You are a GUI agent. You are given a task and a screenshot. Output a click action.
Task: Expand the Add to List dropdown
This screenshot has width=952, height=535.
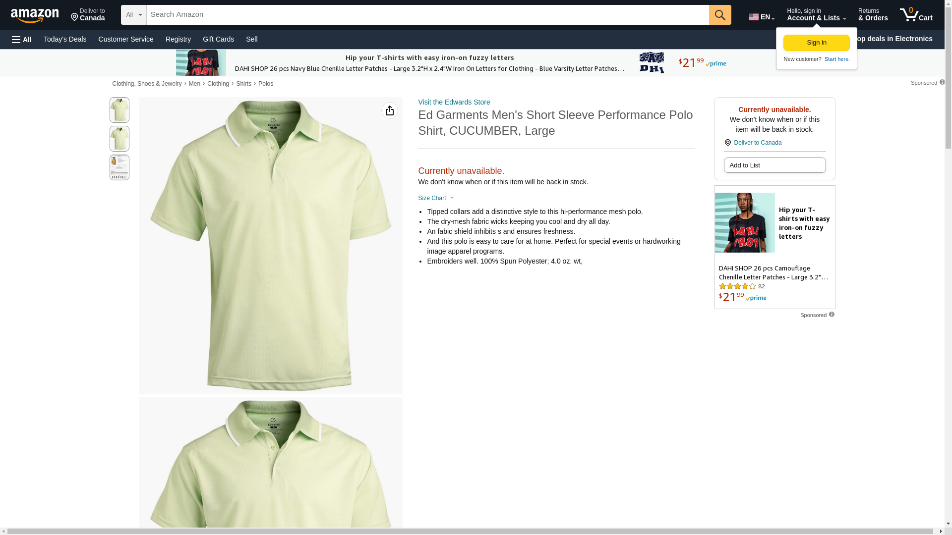[x=774, y=165]
